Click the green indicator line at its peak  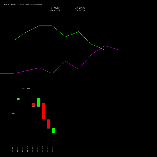point(46,26)
